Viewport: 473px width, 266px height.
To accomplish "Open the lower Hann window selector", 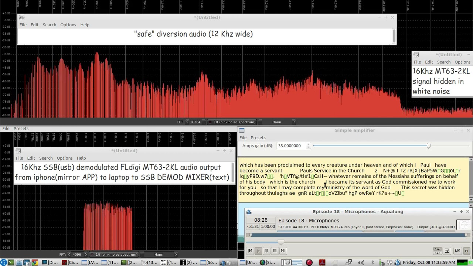I will pos(159,255).
